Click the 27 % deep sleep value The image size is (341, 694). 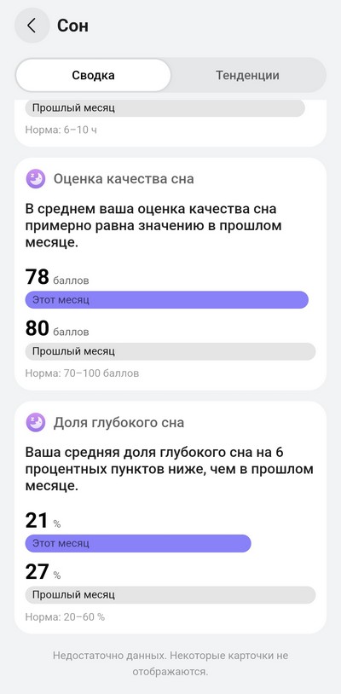click(43, 572)
